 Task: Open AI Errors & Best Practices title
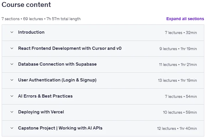(x=45, y=96)
